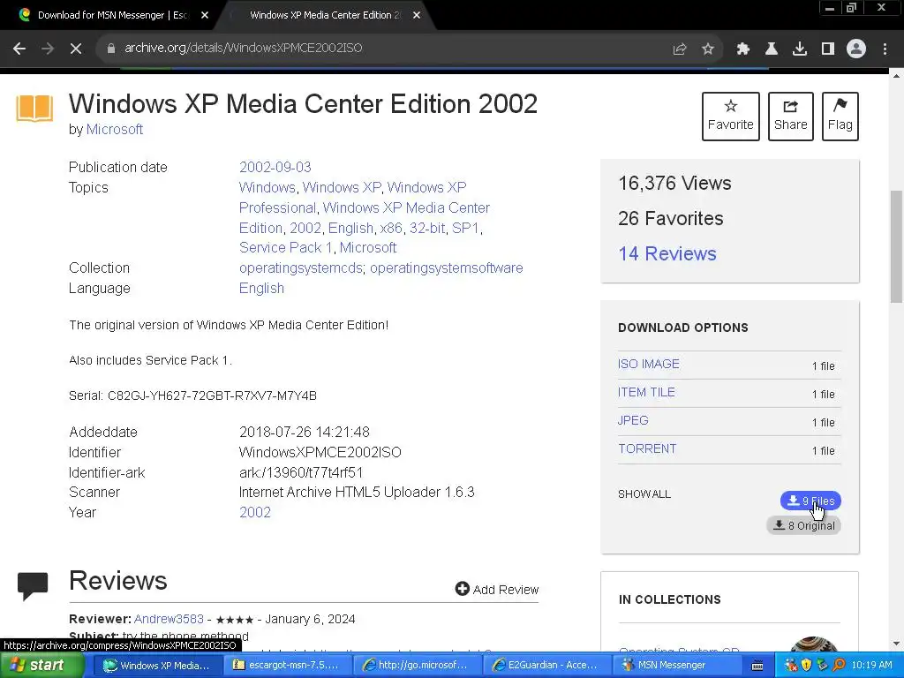Click the Reviews speech bubble icon
The height and width of the screenshot is (678, 904).
pos(33,586)
